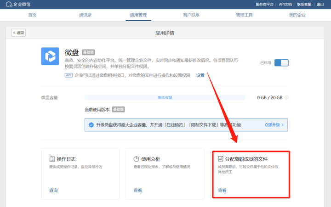Click the 0 GB / 20 GB value
This screenshot has width=331, height=207.
[x=269, y=98]
